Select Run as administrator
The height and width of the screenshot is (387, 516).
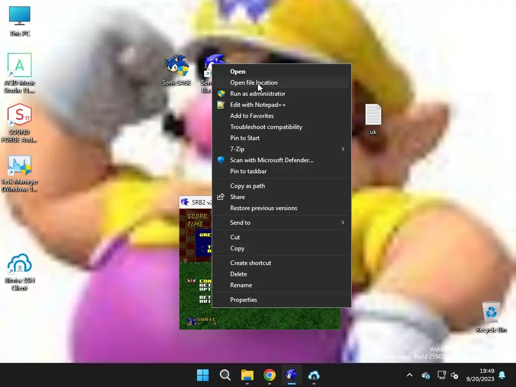281,94
